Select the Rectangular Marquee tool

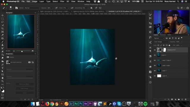(x=2, y=19)
